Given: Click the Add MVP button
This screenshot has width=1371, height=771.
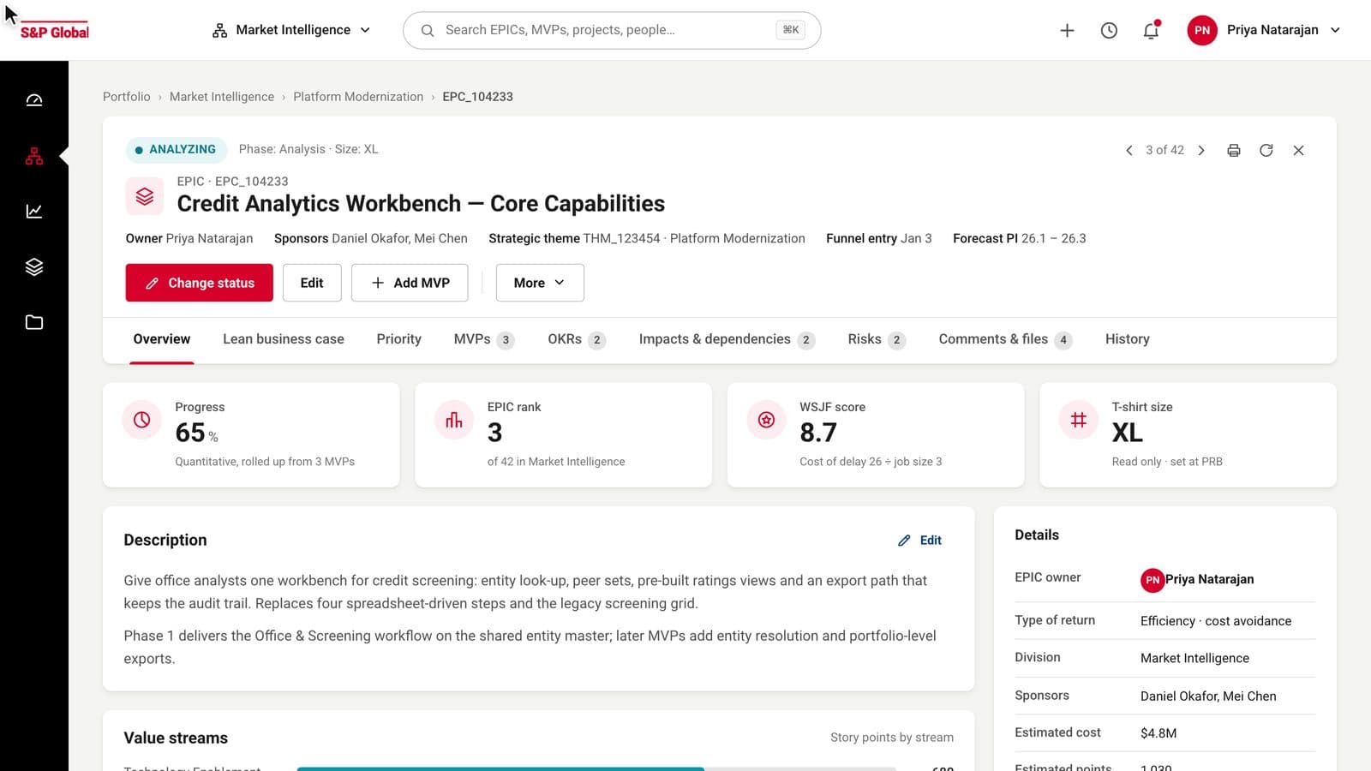Looking at the screenshot, I should coord(410,283).
